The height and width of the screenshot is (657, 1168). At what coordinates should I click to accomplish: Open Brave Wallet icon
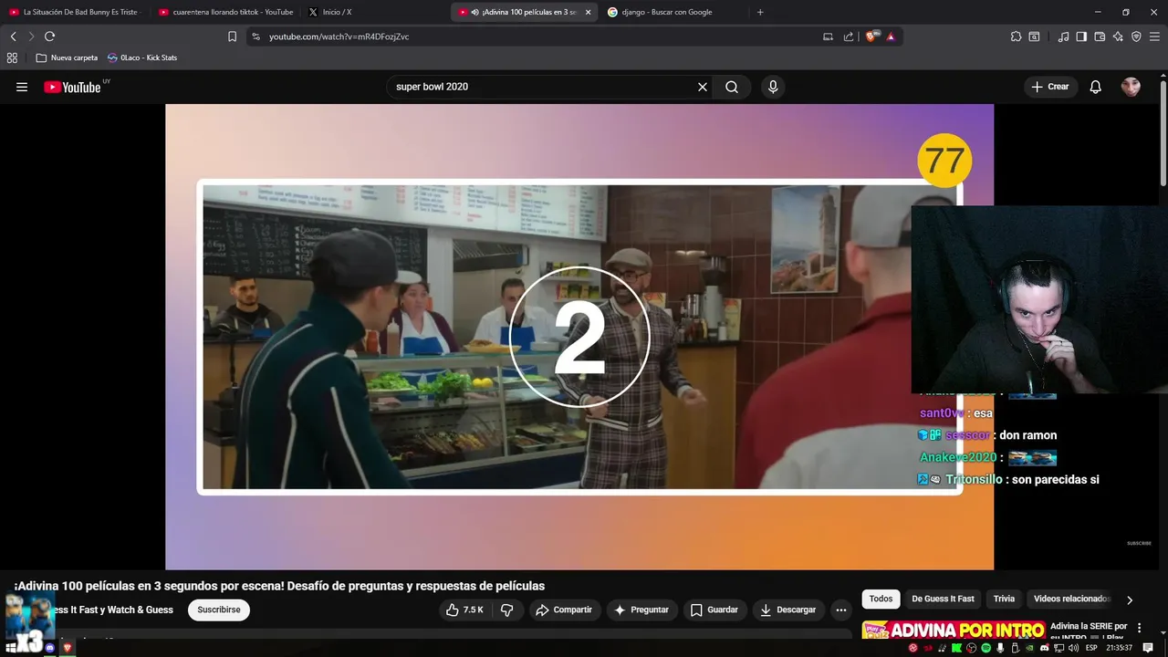pos(1100,36)
